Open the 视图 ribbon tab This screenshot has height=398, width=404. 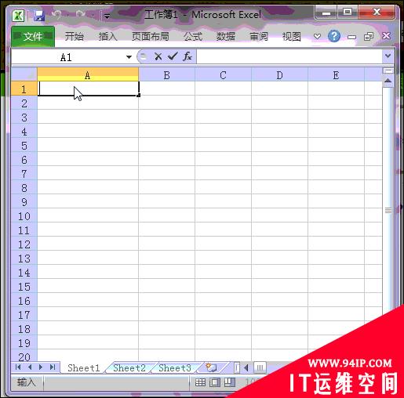[x=291, y=36]
